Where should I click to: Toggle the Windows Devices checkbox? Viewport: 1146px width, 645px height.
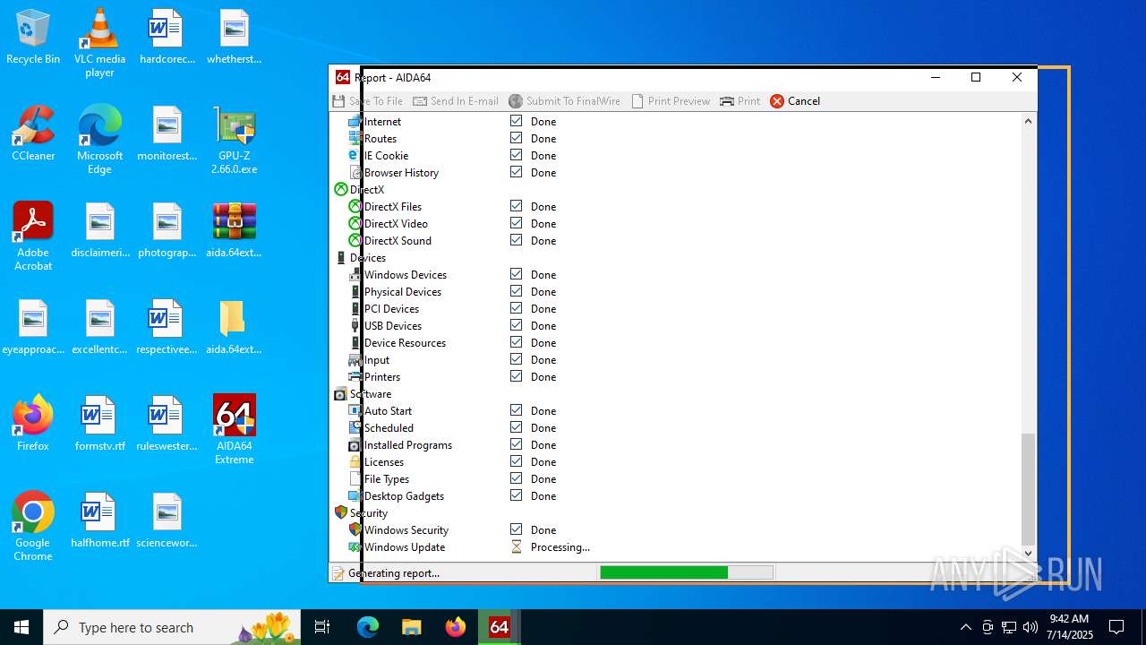point(516,274)
